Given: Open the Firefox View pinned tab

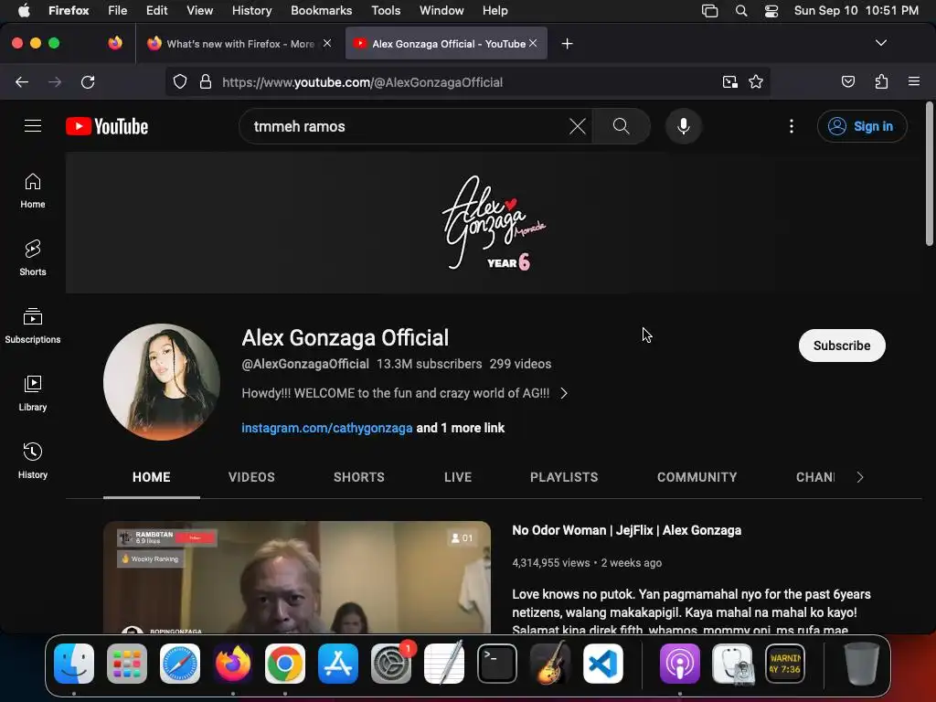Looking at the screenshot, I should tap(115, 43).
